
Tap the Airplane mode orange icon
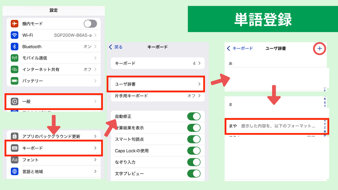coord(15,24)
